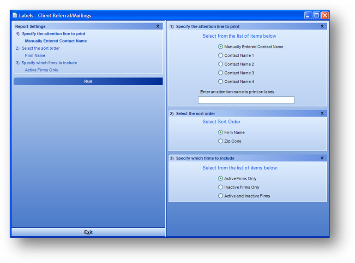Run the labels report
This screenshot has width=355, height=263.
point(88,82)
